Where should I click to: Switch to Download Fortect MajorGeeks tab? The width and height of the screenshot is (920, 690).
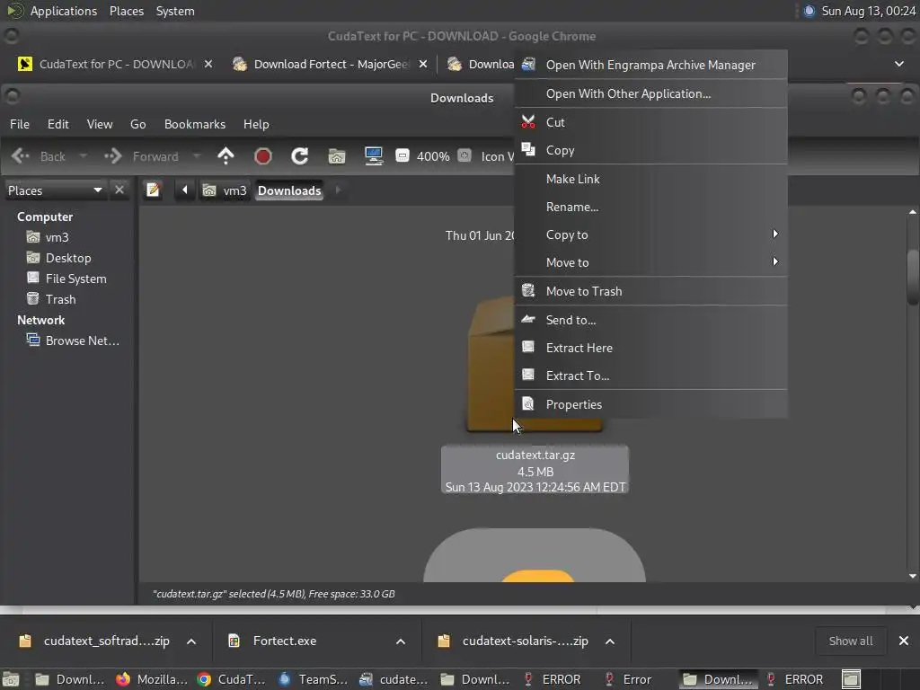tap(330, 64)
